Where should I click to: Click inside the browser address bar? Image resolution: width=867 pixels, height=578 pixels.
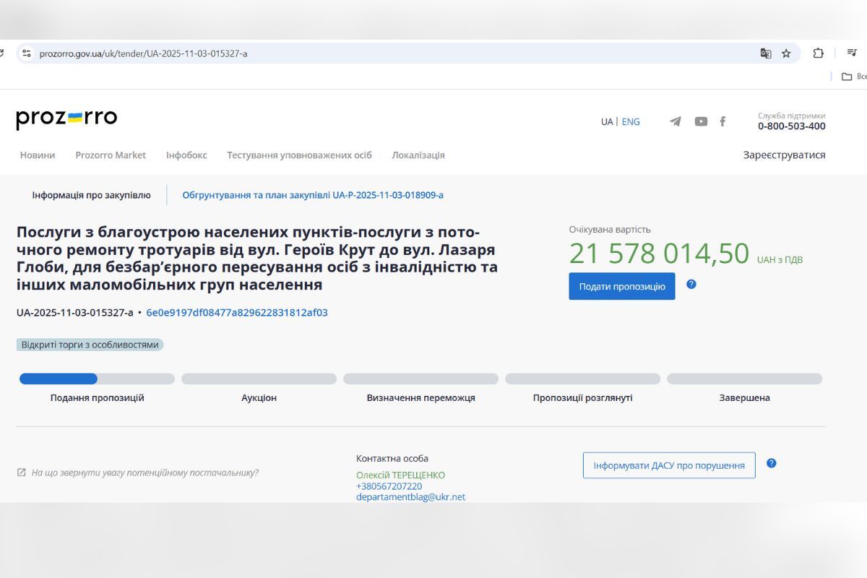289,53
